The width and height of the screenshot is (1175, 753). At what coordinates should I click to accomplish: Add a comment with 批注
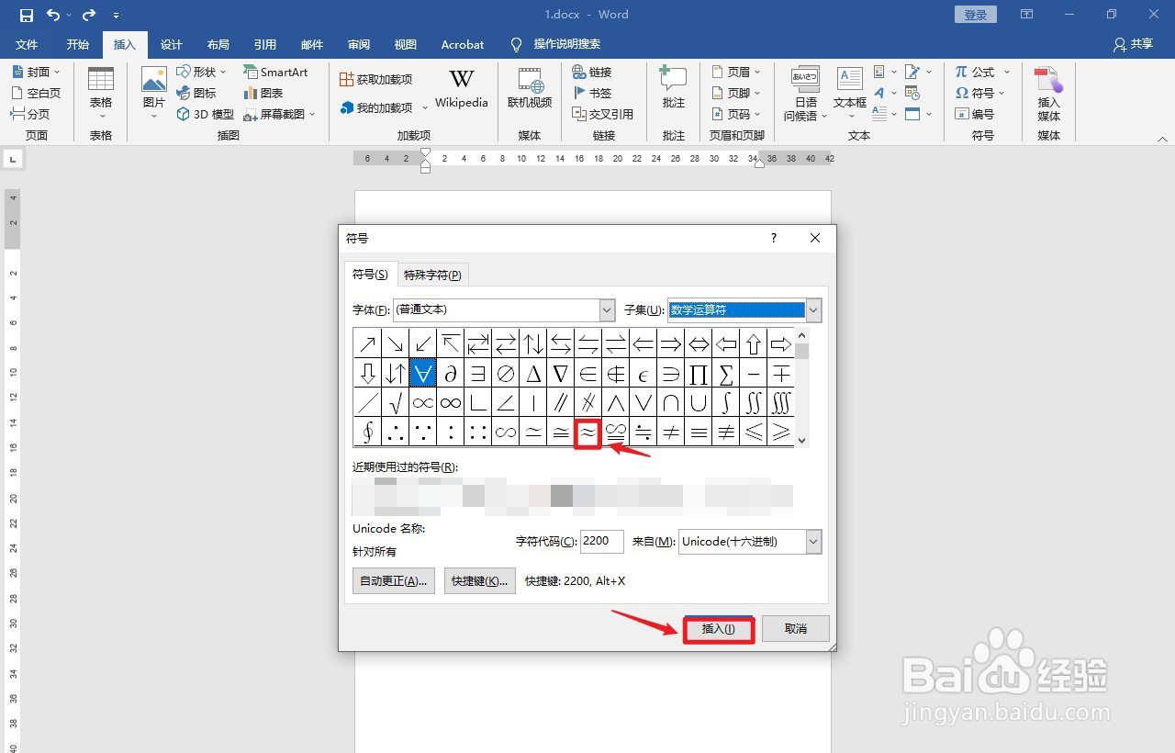click(674, 89)
